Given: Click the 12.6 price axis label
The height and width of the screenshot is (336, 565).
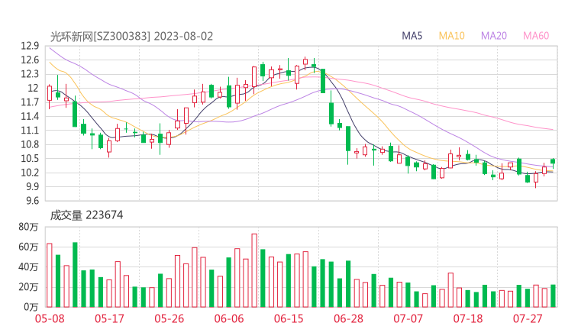Looking at the screenshot, I should pos(30,60).
